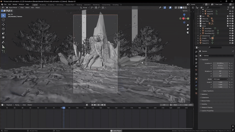Open the Object Mode dropdown
The width and height of the screenshot is (235, 132).
(x=12, y=8)
